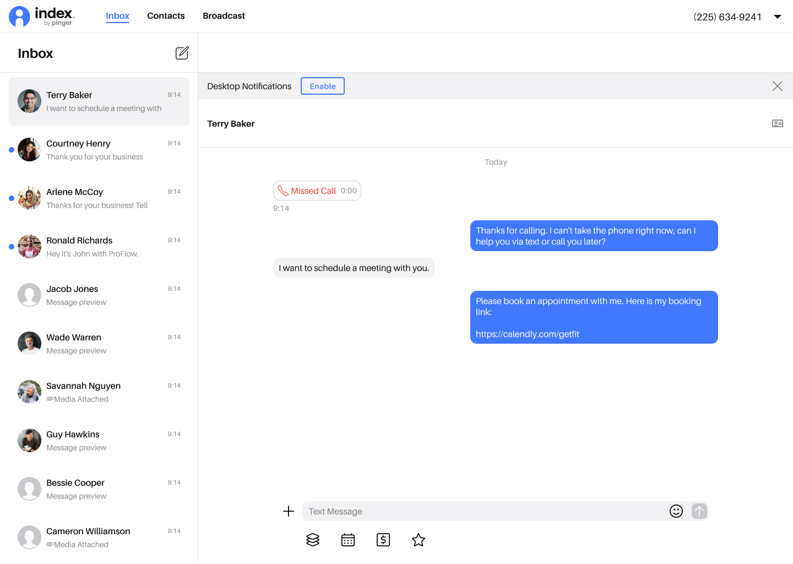This screenshot has height=564, width=793.
Task: Click the (225) 634-9241 phone number
Action: [727, 17]
